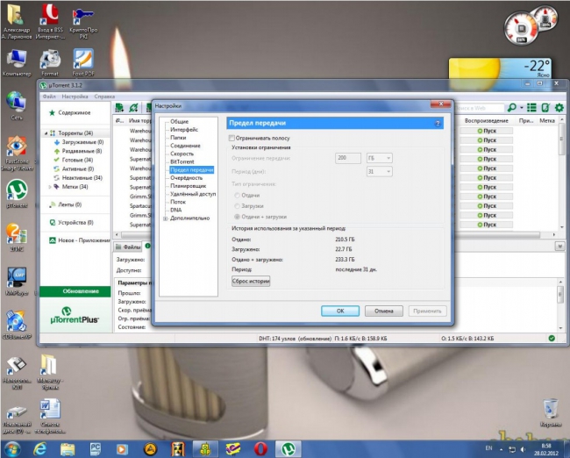
Task: Switch to the Файлы tab in details pane
Action: pyautogui.click(x=128, y=247)
